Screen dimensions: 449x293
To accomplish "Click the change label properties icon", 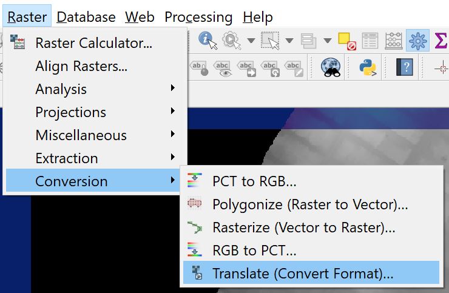I will pyautogui.click(x=294, y=69).
